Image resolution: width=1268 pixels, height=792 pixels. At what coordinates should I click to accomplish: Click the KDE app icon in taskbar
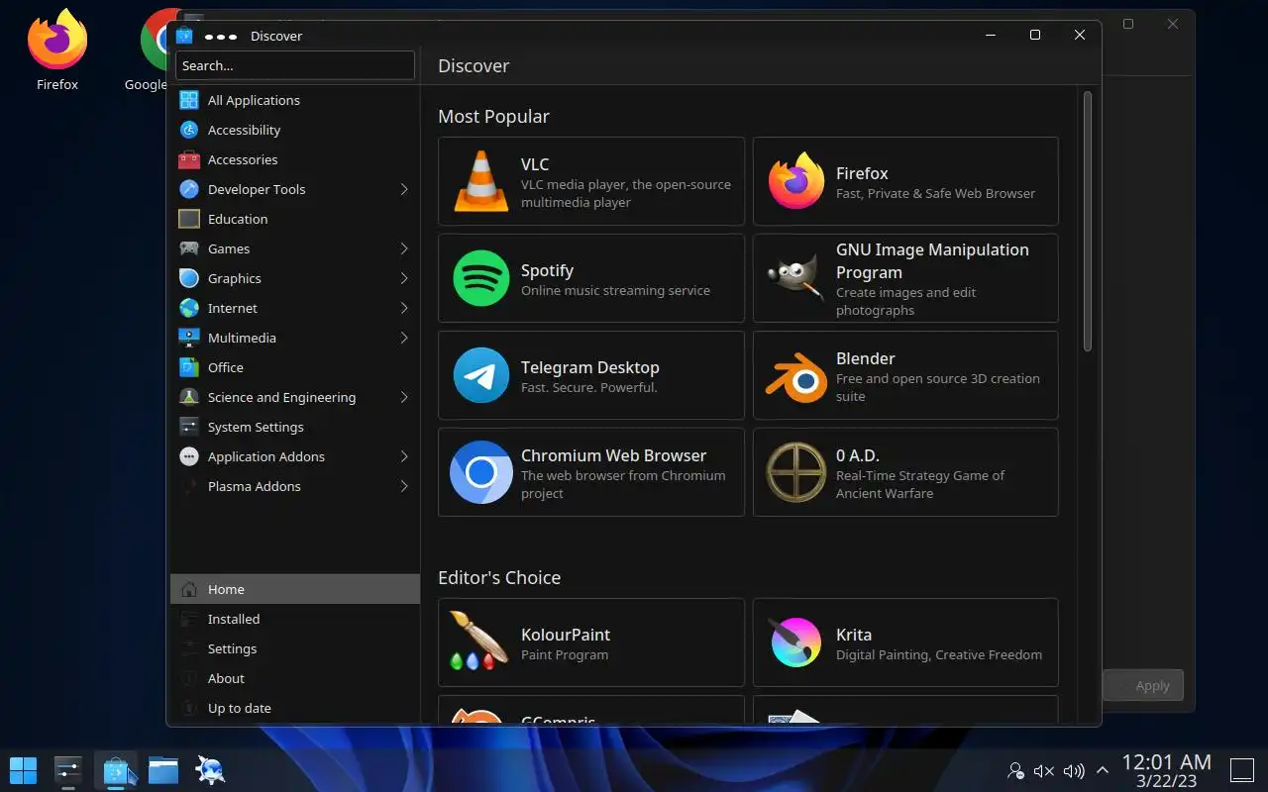(210, 769)
